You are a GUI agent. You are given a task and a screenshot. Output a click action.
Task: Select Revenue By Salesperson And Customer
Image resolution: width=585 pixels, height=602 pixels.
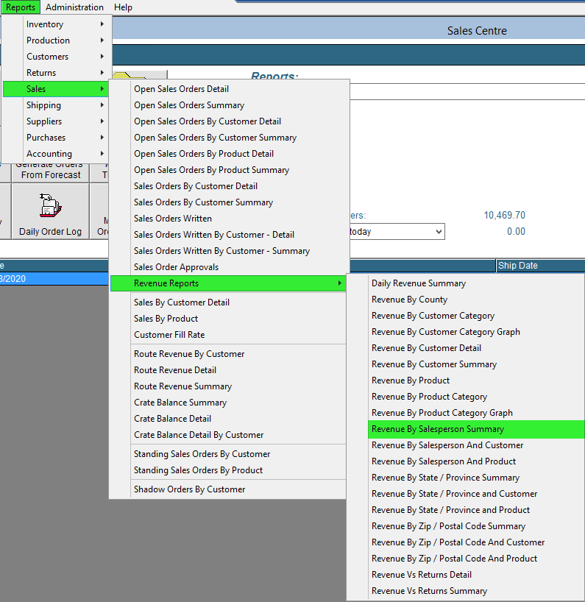[466, 445]
